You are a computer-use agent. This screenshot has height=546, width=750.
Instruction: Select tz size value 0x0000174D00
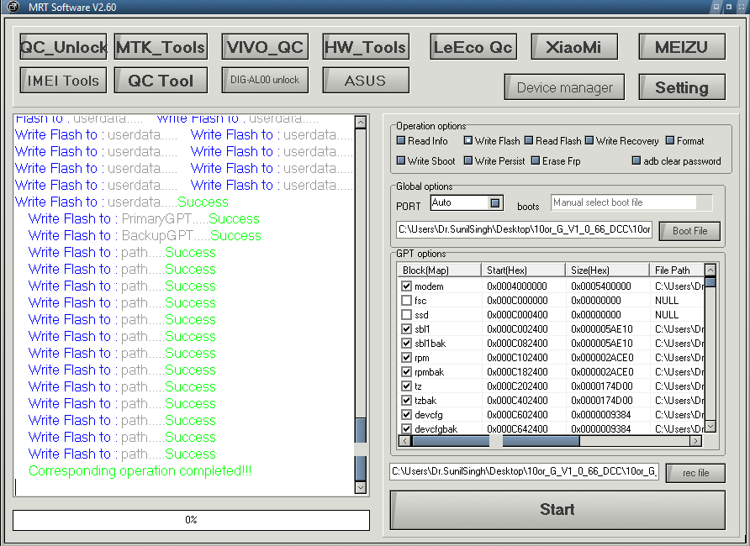(x=602, y=386)
